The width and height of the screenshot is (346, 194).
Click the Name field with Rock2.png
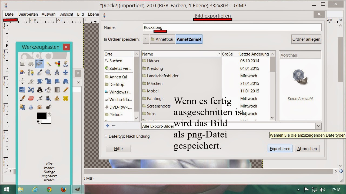[232, 27]
